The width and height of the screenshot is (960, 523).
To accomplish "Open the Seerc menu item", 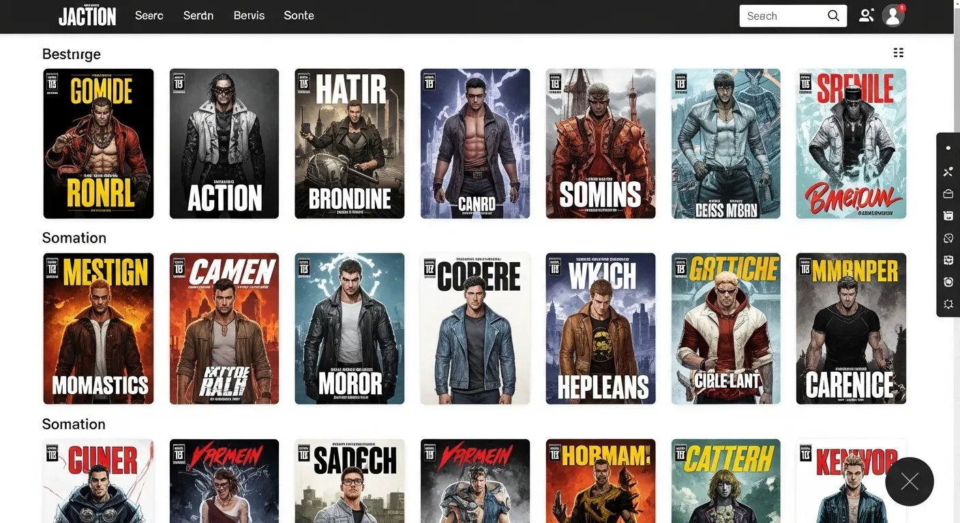I will 149,16.
